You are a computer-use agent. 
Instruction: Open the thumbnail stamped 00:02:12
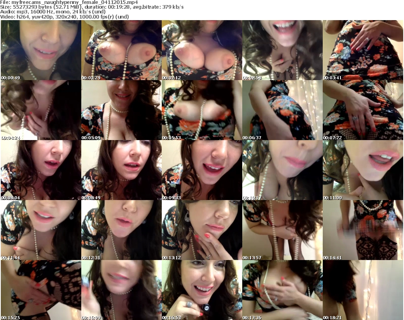pyautogui.click(x=202, y=50)
